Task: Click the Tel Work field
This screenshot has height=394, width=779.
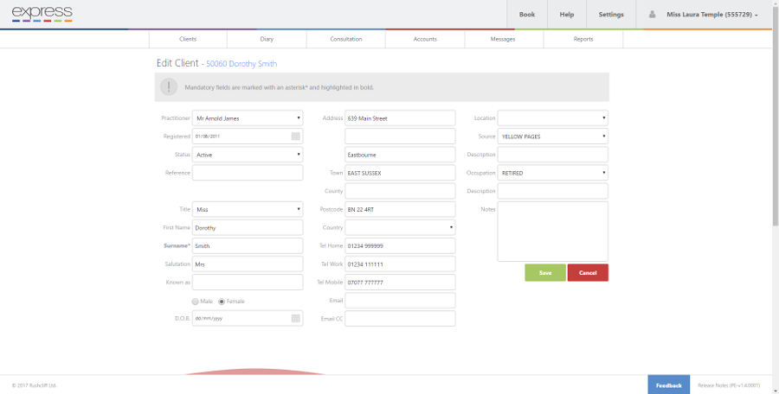Action: 400,264
